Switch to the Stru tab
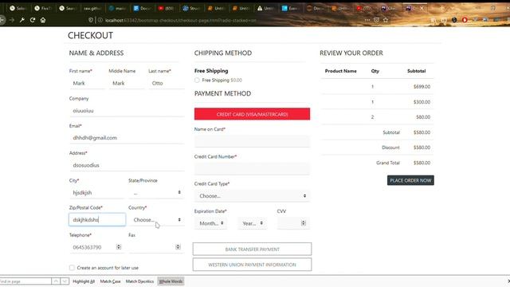This screenshot has height=287, width=510. coord(191,8)
